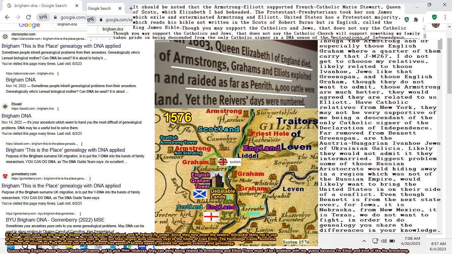Image resolution: width=452 pixels, height=254 pixels.
Task: Open the gorrenberry 'This is the Place' genealogy link
Action: 61,186
